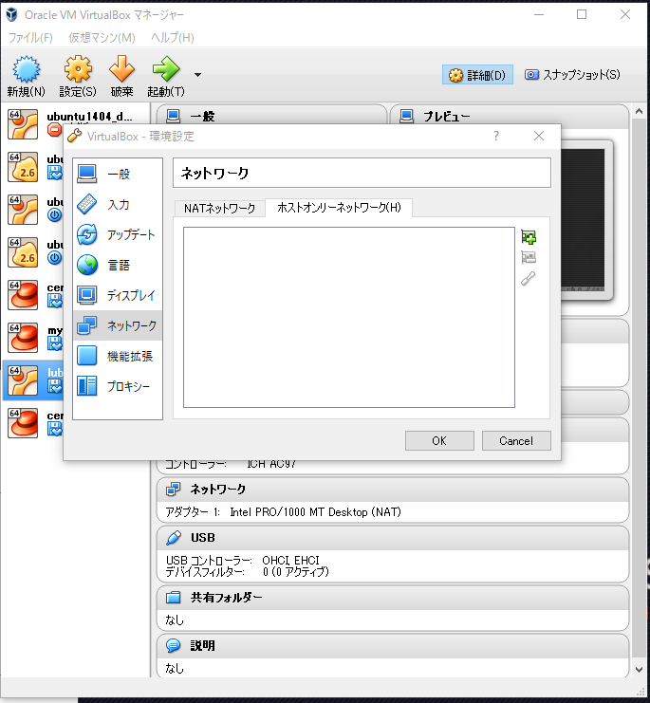Select プロキシー proxy category

(118, 386)
